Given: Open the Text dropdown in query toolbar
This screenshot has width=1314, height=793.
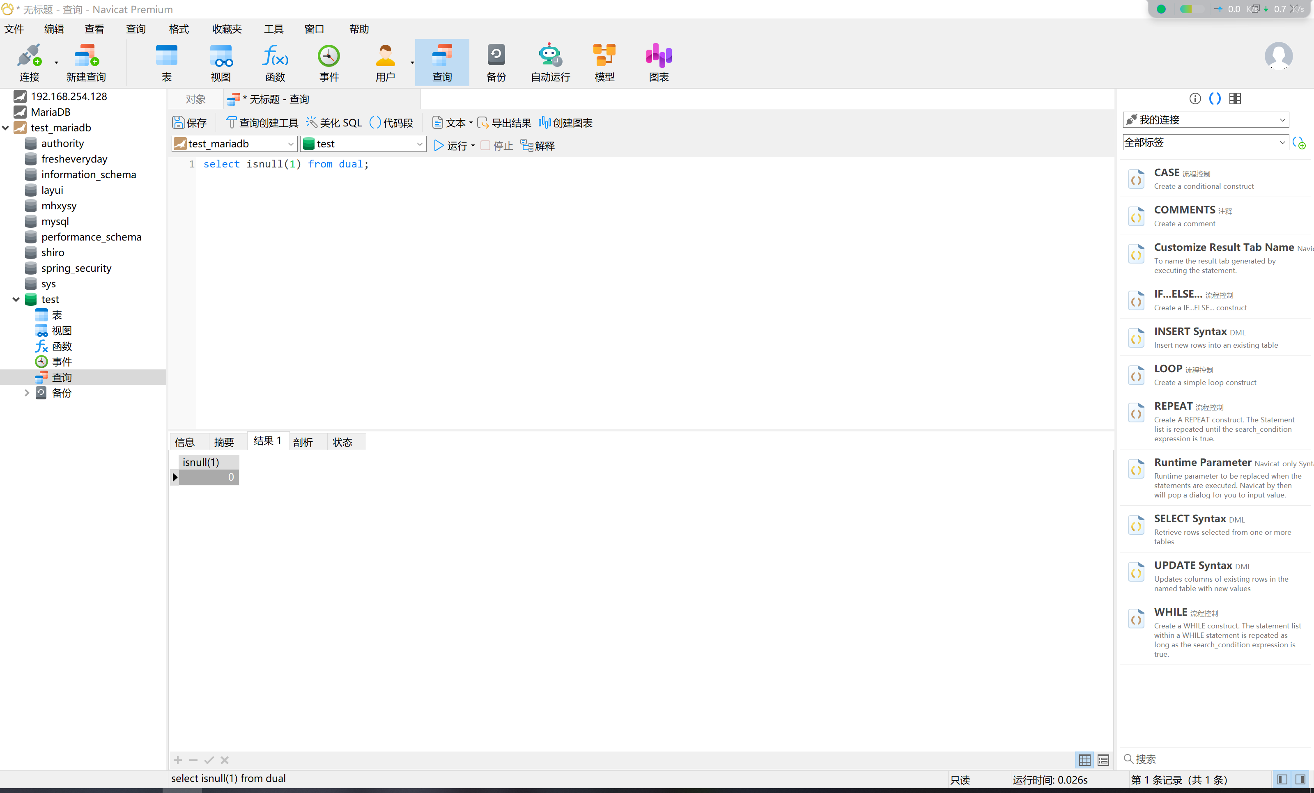Looking at the screenshot, I should pos(452,123).
